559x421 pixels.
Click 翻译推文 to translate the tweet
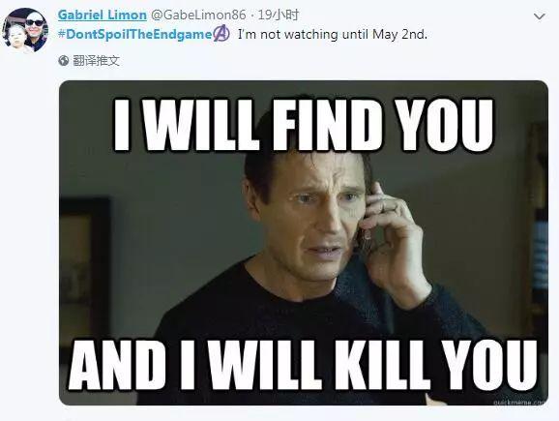96,61
